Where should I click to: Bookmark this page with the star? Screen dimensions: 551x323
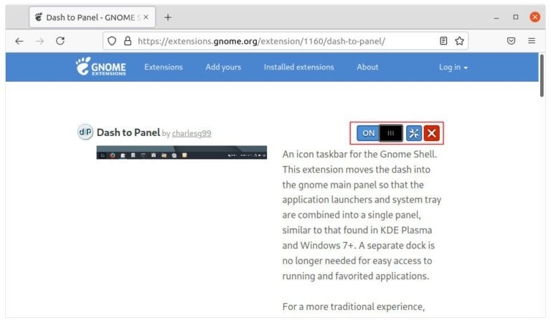point(459,41)
